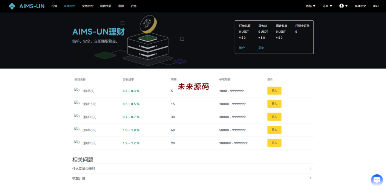Screen dimensions: 386x186
Task: Click broken image icon beside 理财90天
Action: 77,142
